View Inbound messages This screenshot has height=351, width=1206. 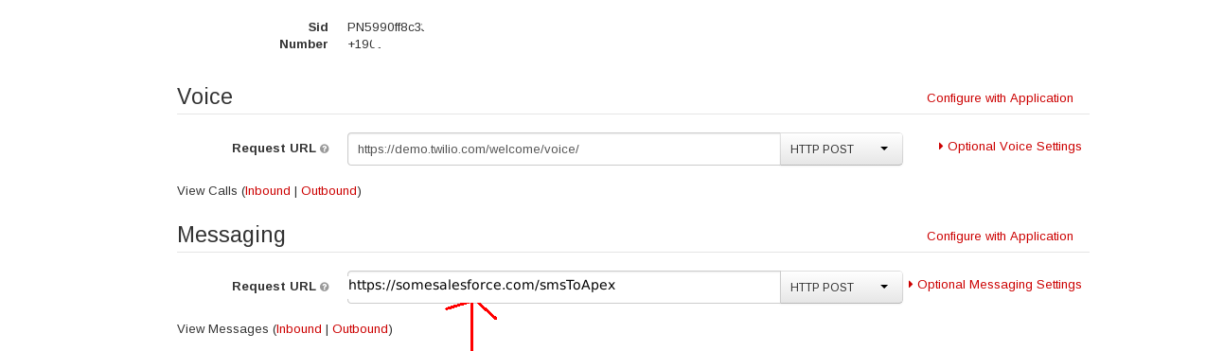point(299,328)
